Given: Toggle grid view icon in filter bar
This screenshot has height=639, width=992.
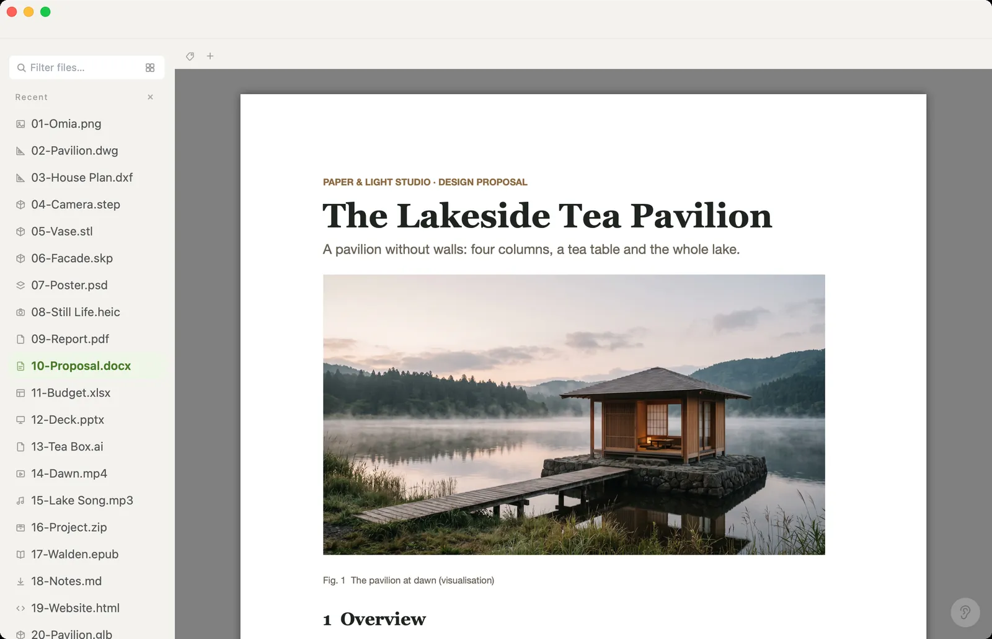Looking at the screenshot, I should pyautogui.click(x=150, y=68).
